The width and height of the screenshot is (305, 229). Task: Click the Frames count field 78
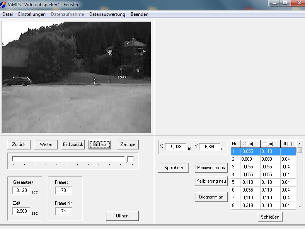[63, 190]
